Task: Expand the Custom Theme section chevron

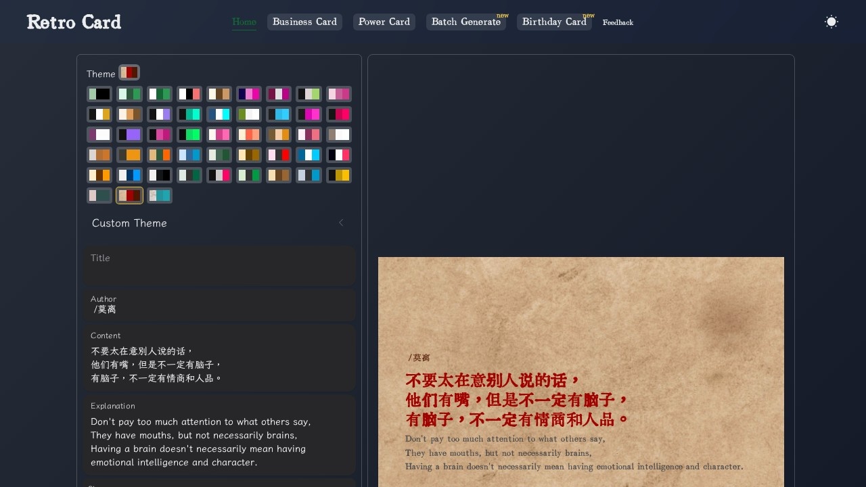Action: (341, 223)
